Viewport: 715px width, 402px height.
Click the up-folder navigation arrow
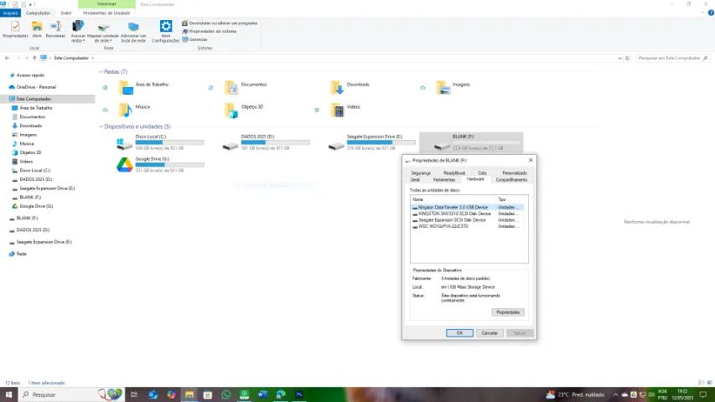point(34,58)
